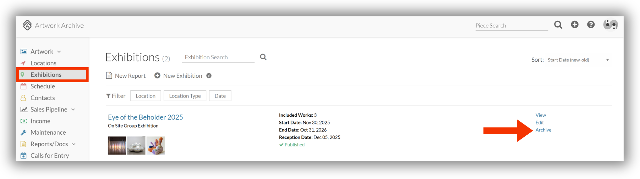Open the help question mark icon

[x=591, y=25]
